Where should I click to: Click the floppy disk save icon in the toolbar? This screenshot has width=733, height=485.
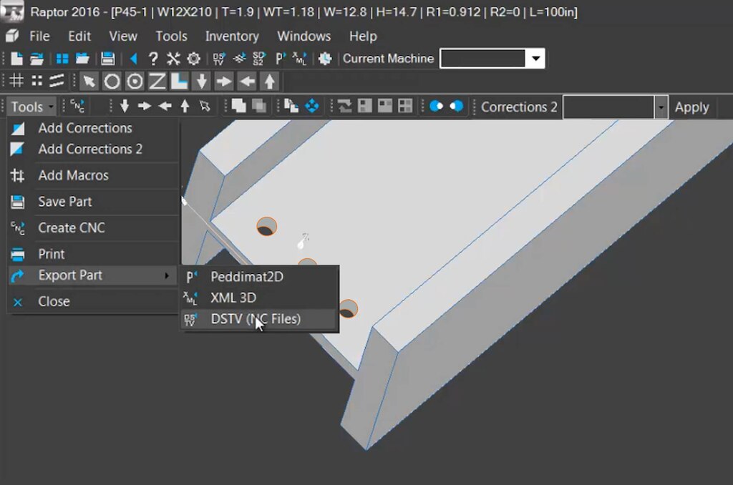pyautogui.click(x=107, y=59)
